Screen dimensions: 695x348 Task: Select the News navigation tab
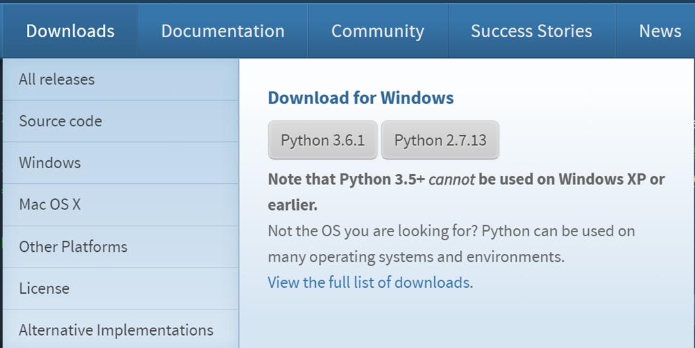(660, 31)
